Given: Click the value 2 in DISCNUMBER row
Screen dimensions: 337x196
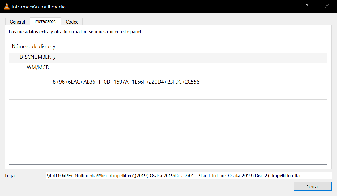Looking at the screenshot, I should 54,59.
